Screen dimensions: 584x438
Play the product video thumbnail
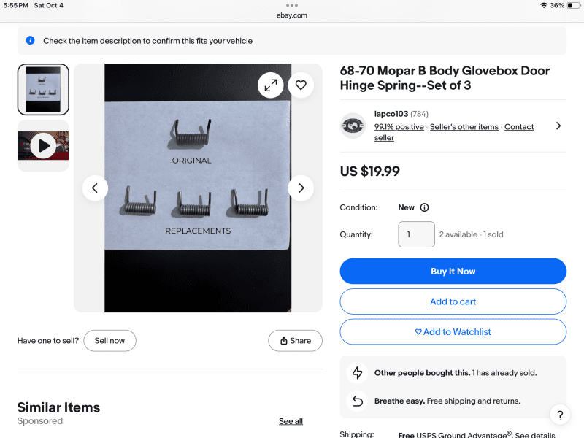coord(43,146)
